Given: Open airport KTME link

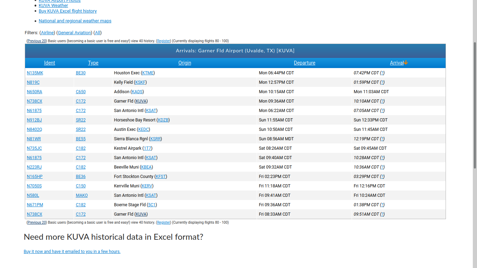Looking at the screenshot, I should tap(148, 73).
